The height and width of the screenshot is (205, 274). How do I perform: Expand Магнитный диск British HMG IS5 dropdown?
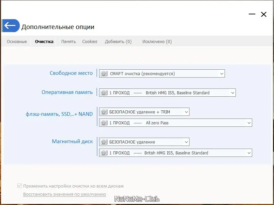249,153
